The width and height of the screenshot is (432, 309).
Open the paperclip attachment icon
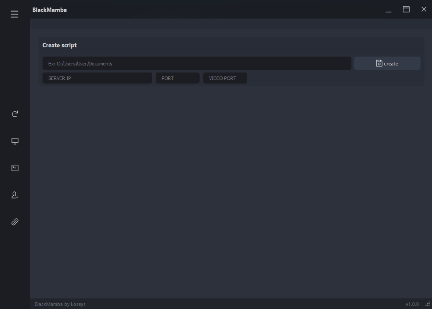(15, 222)
